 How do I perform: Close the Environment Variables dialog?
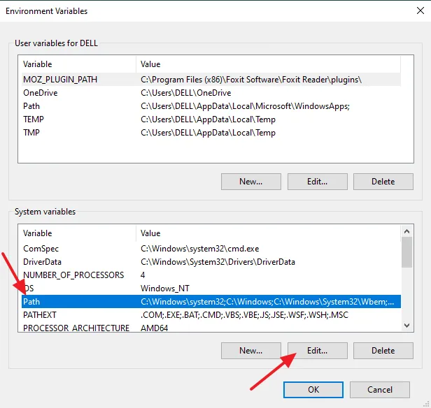pos(421,10)
